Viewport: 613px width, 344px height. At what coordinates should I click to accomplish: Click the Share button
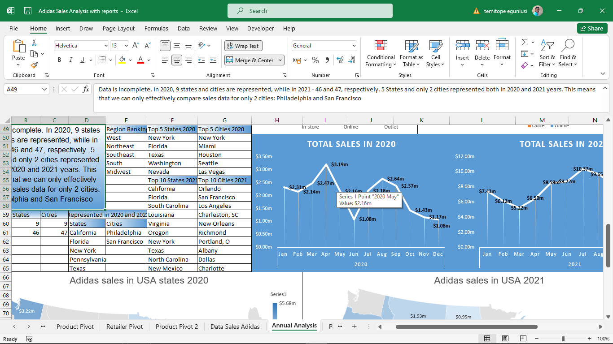pos(592,28)
